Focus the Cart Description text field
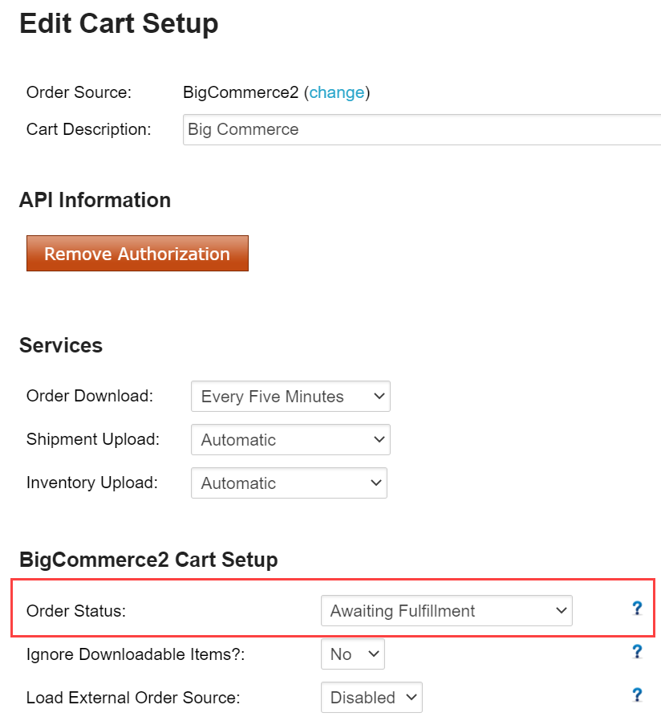The width and height of the screenshot is (661, 721). [x=422, y=130]
